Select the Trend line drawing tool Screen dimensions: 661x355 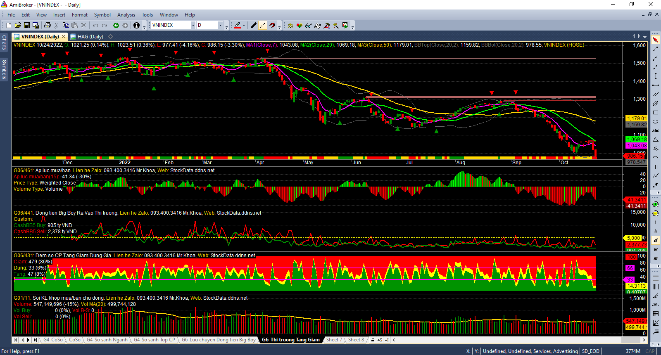(656, 49)
